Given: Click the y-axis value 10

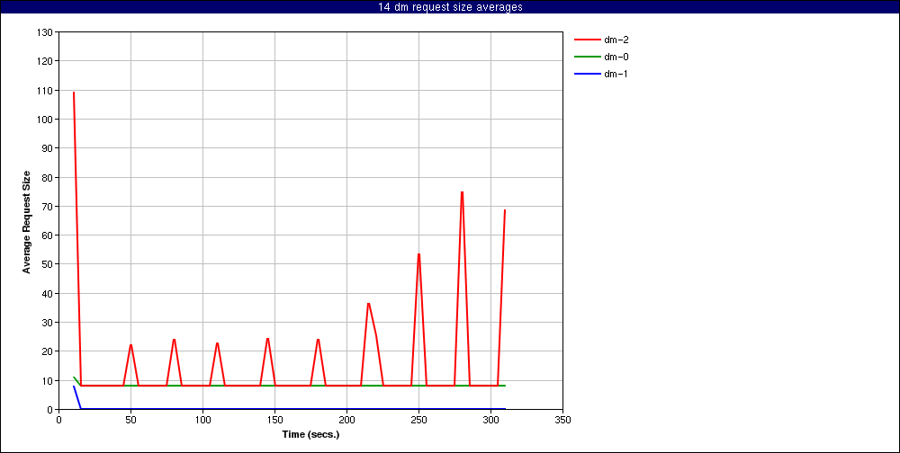Looking at the screenshot, I should click(49, 380).
